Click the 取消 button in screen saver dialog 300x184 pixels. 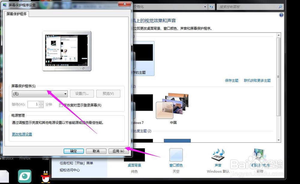tap(96, 151)
